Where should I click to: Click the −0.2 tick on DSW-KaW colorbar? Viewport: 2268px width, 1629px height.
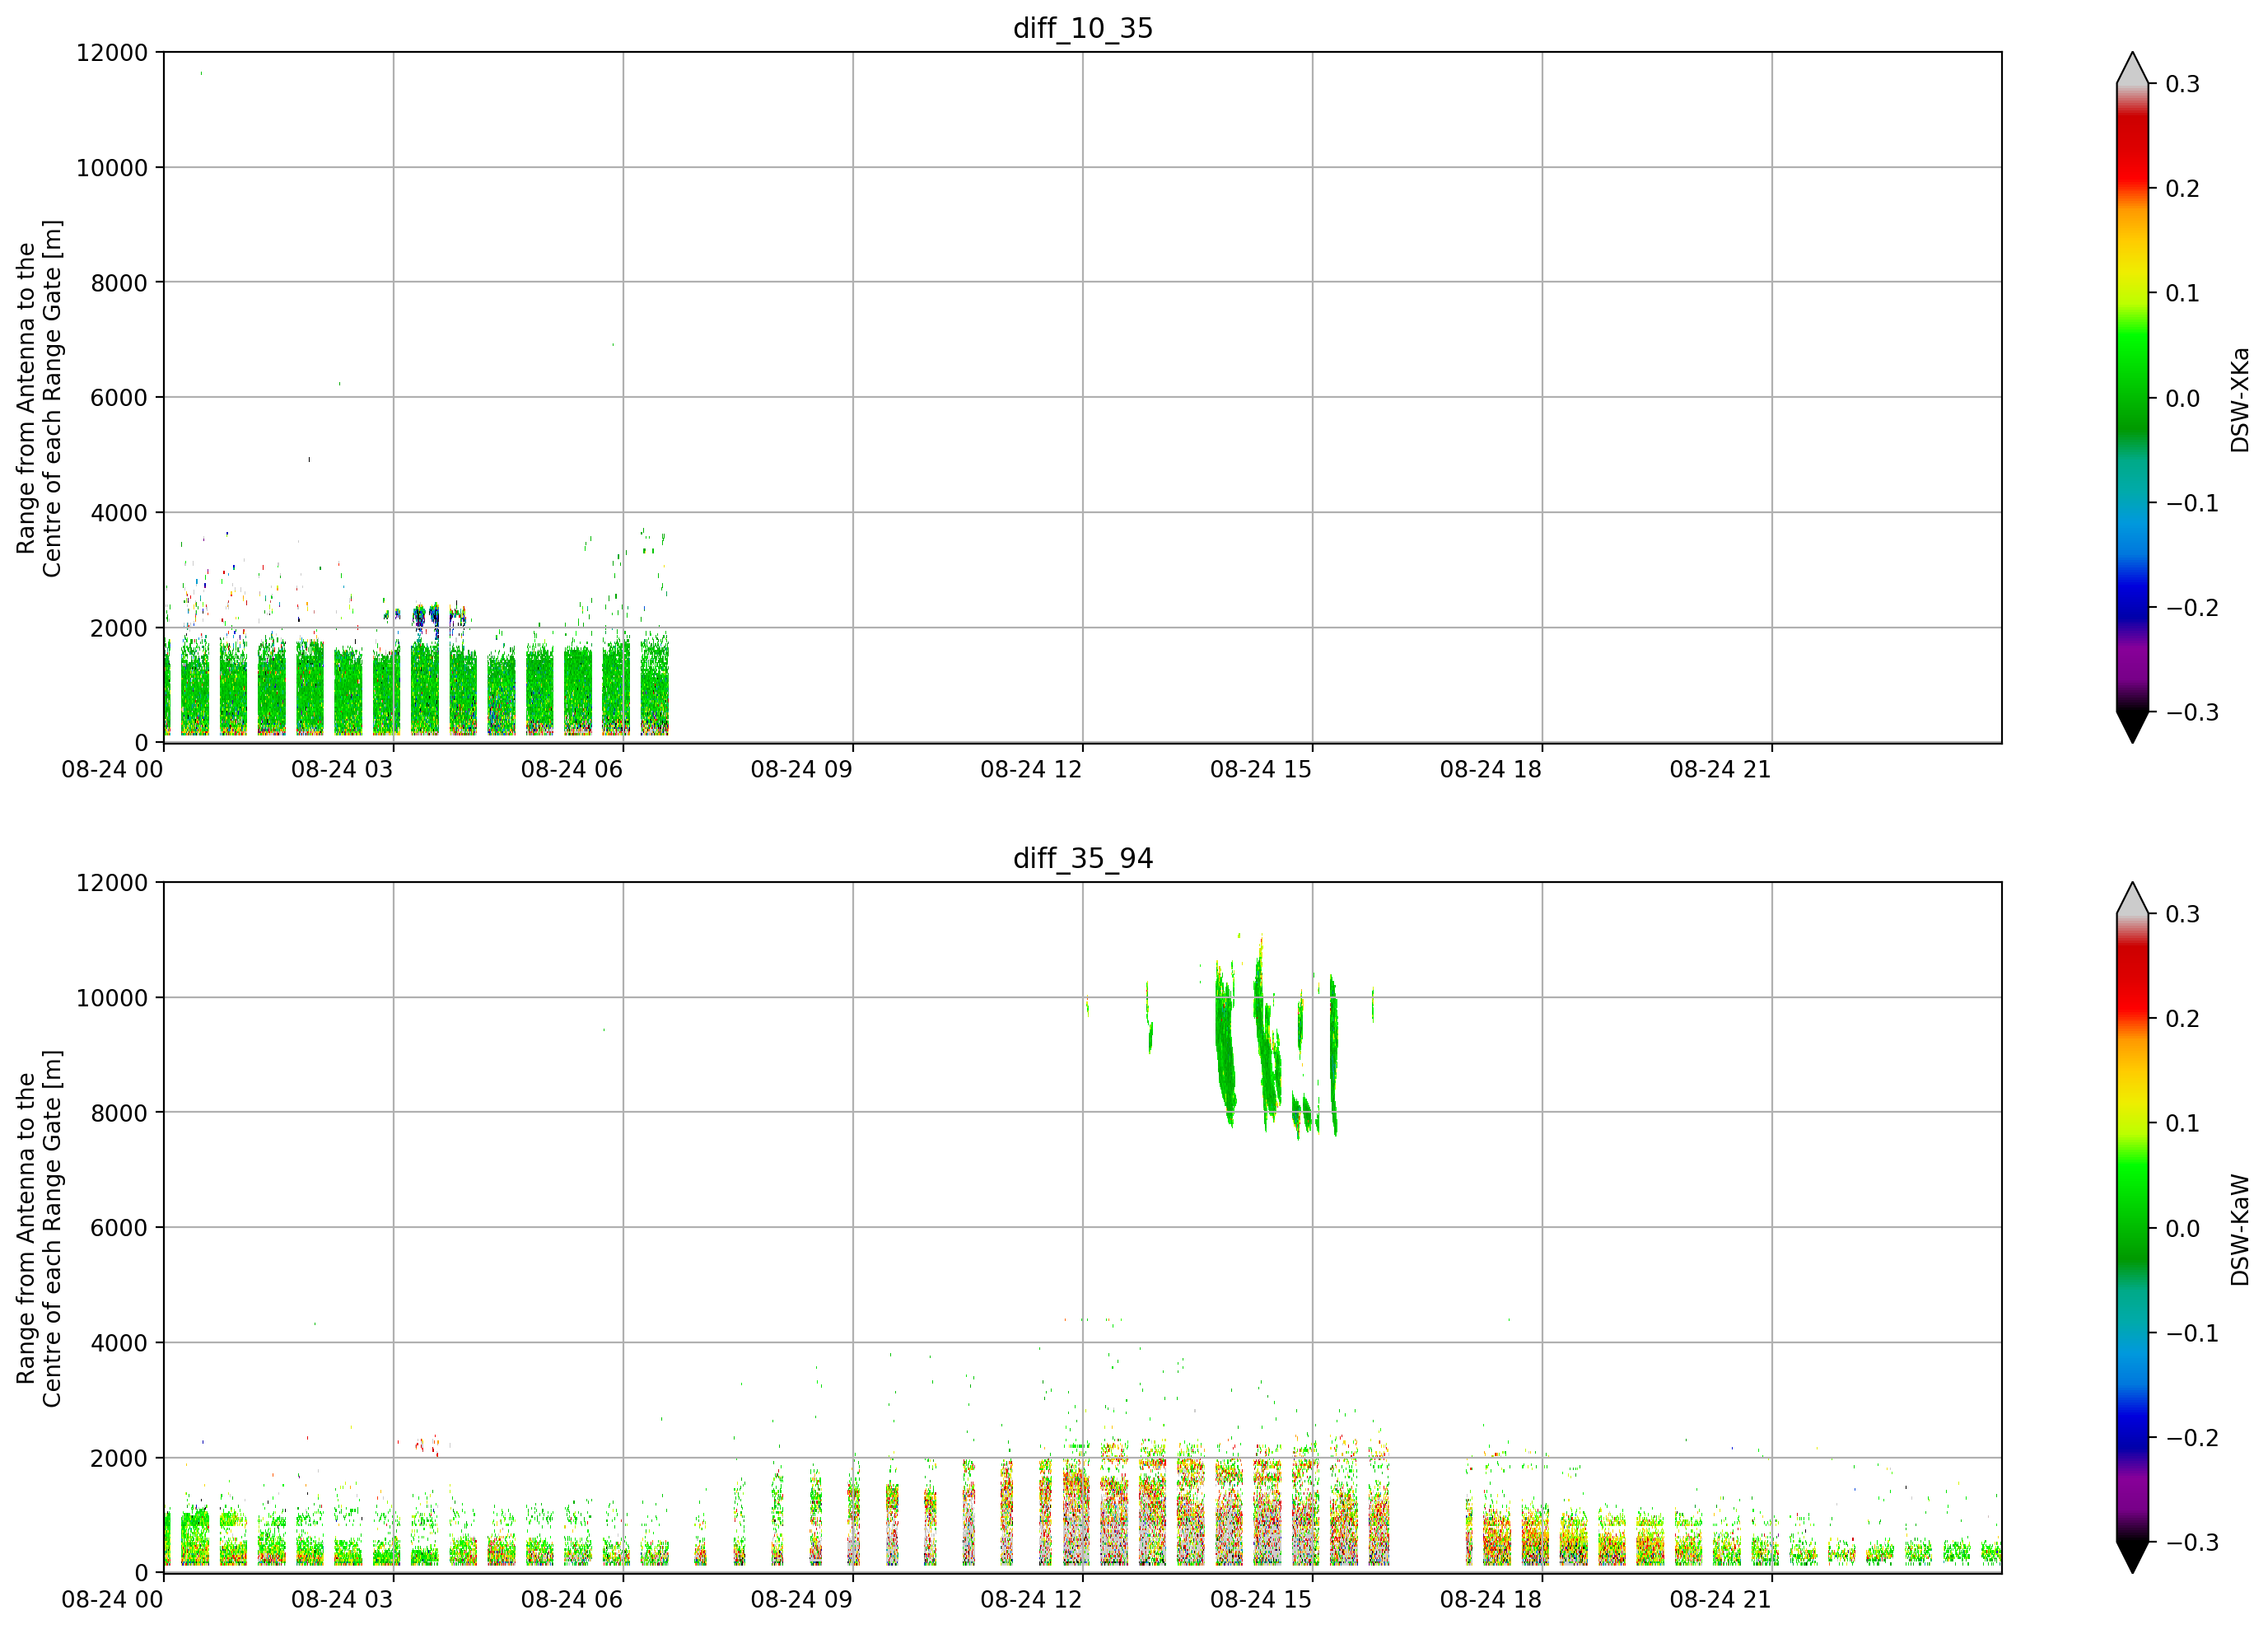pyautogui.click(x=2192, y=1438)
